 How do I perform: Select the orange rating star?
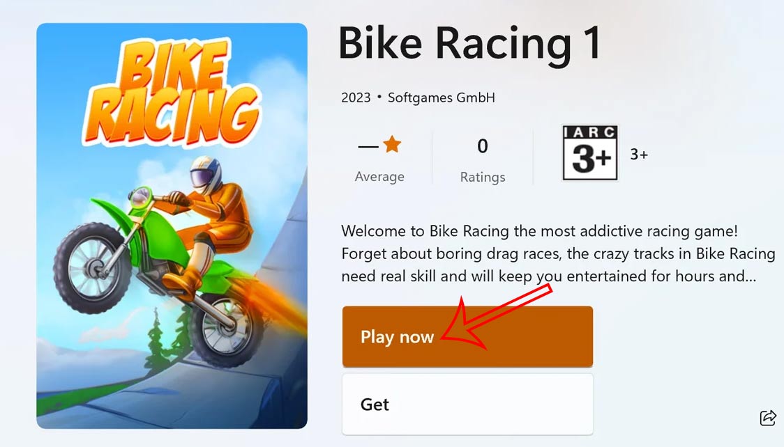(391, 144)
